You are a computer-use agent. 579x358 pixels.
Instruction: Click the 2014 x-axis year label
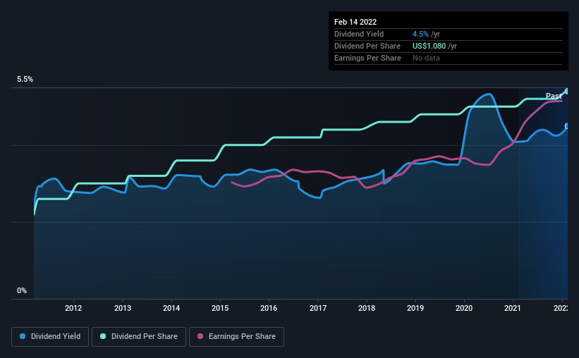pos(171,308)
